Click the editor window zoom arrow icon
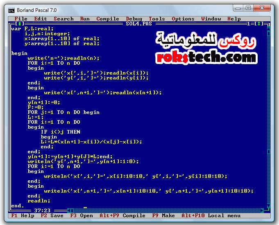This screenshot has height=225, width=279. [259, 23]
